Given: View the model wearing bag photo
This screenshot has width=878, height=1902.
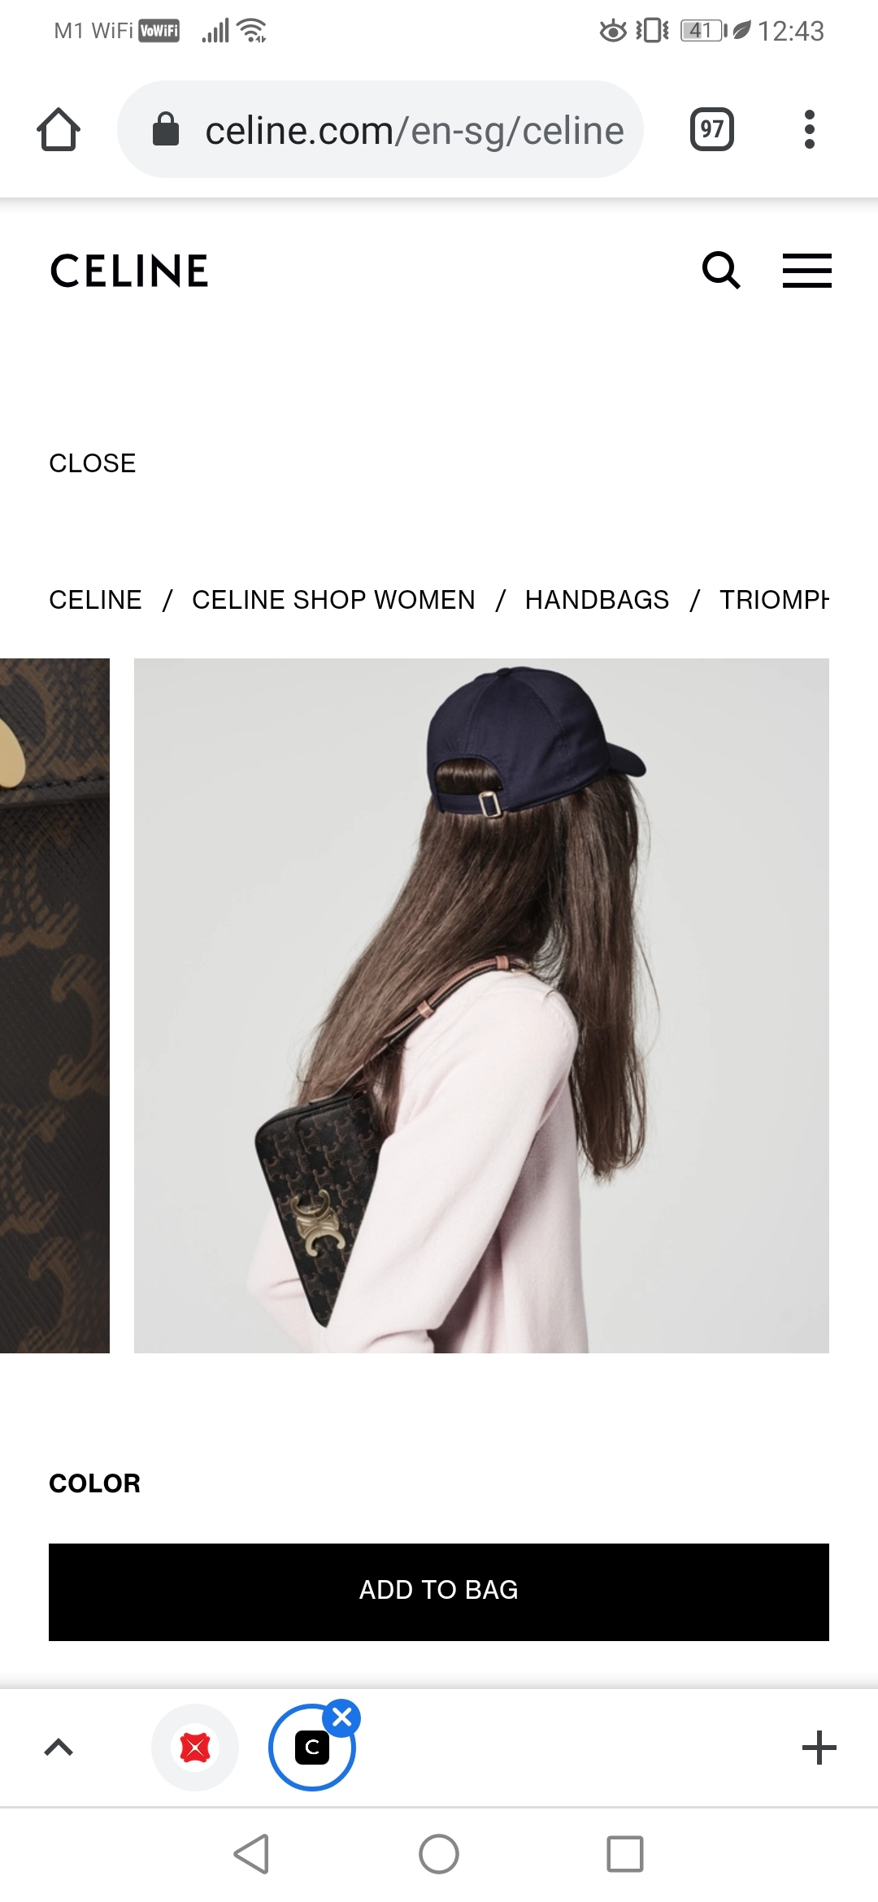Looking at the screenshot, I should 481,1005.
